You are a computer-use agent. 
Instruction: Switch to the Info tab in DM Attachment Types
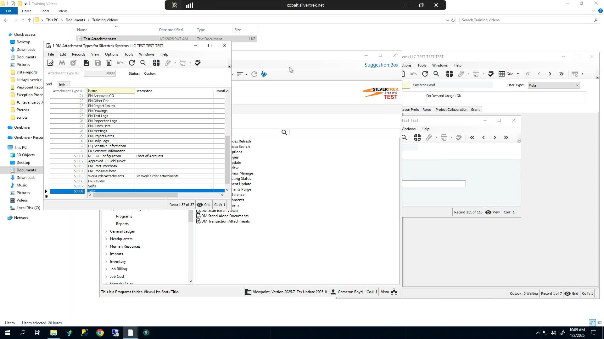62,85
